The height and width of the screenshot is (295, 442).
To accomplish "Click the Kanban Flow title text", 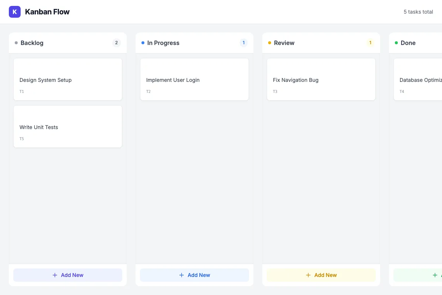I will coord(47,11).
